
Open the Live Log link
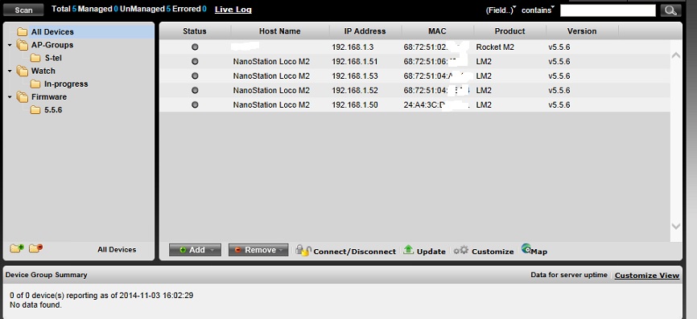click(233, 10)
